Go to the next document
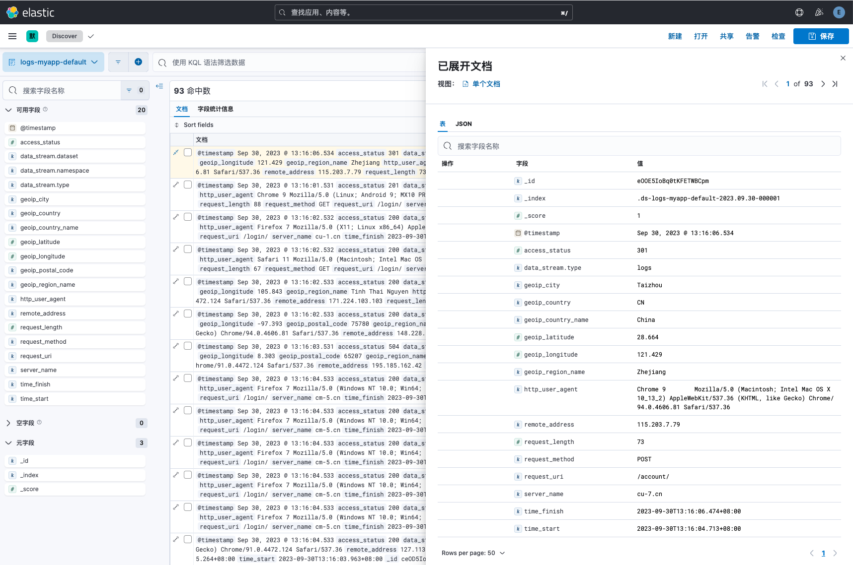The height and width of the screenshot is (565, 853). click(x=823, y=84)
